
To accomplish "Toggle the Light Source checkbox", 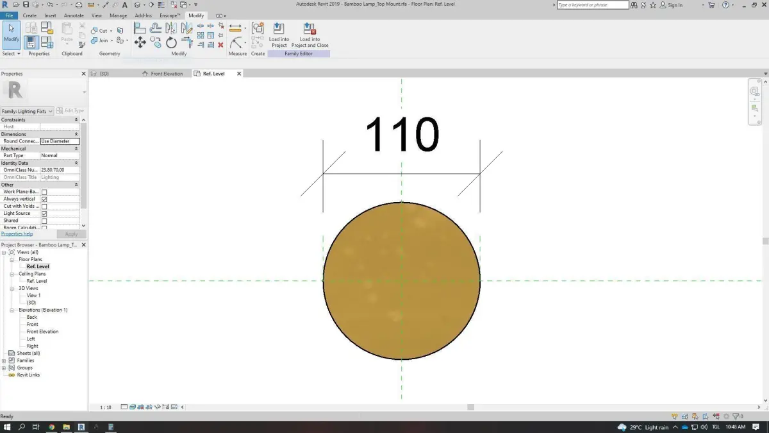I will point(44,214).
